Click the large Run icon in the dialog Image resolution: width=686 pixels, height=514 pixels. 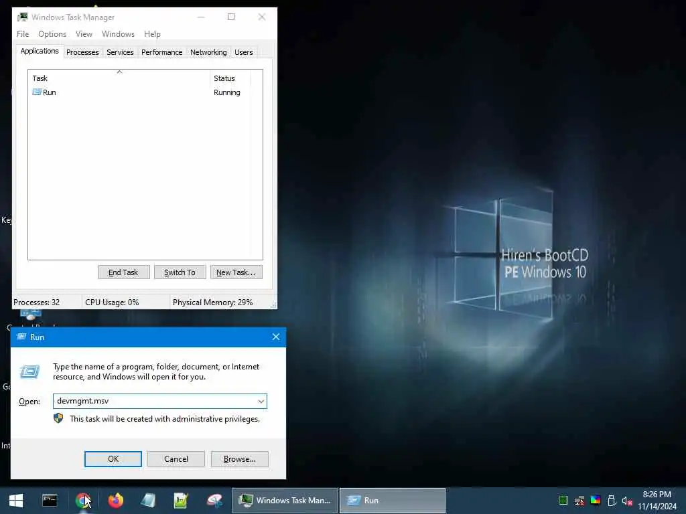click(x=29, y=372)
